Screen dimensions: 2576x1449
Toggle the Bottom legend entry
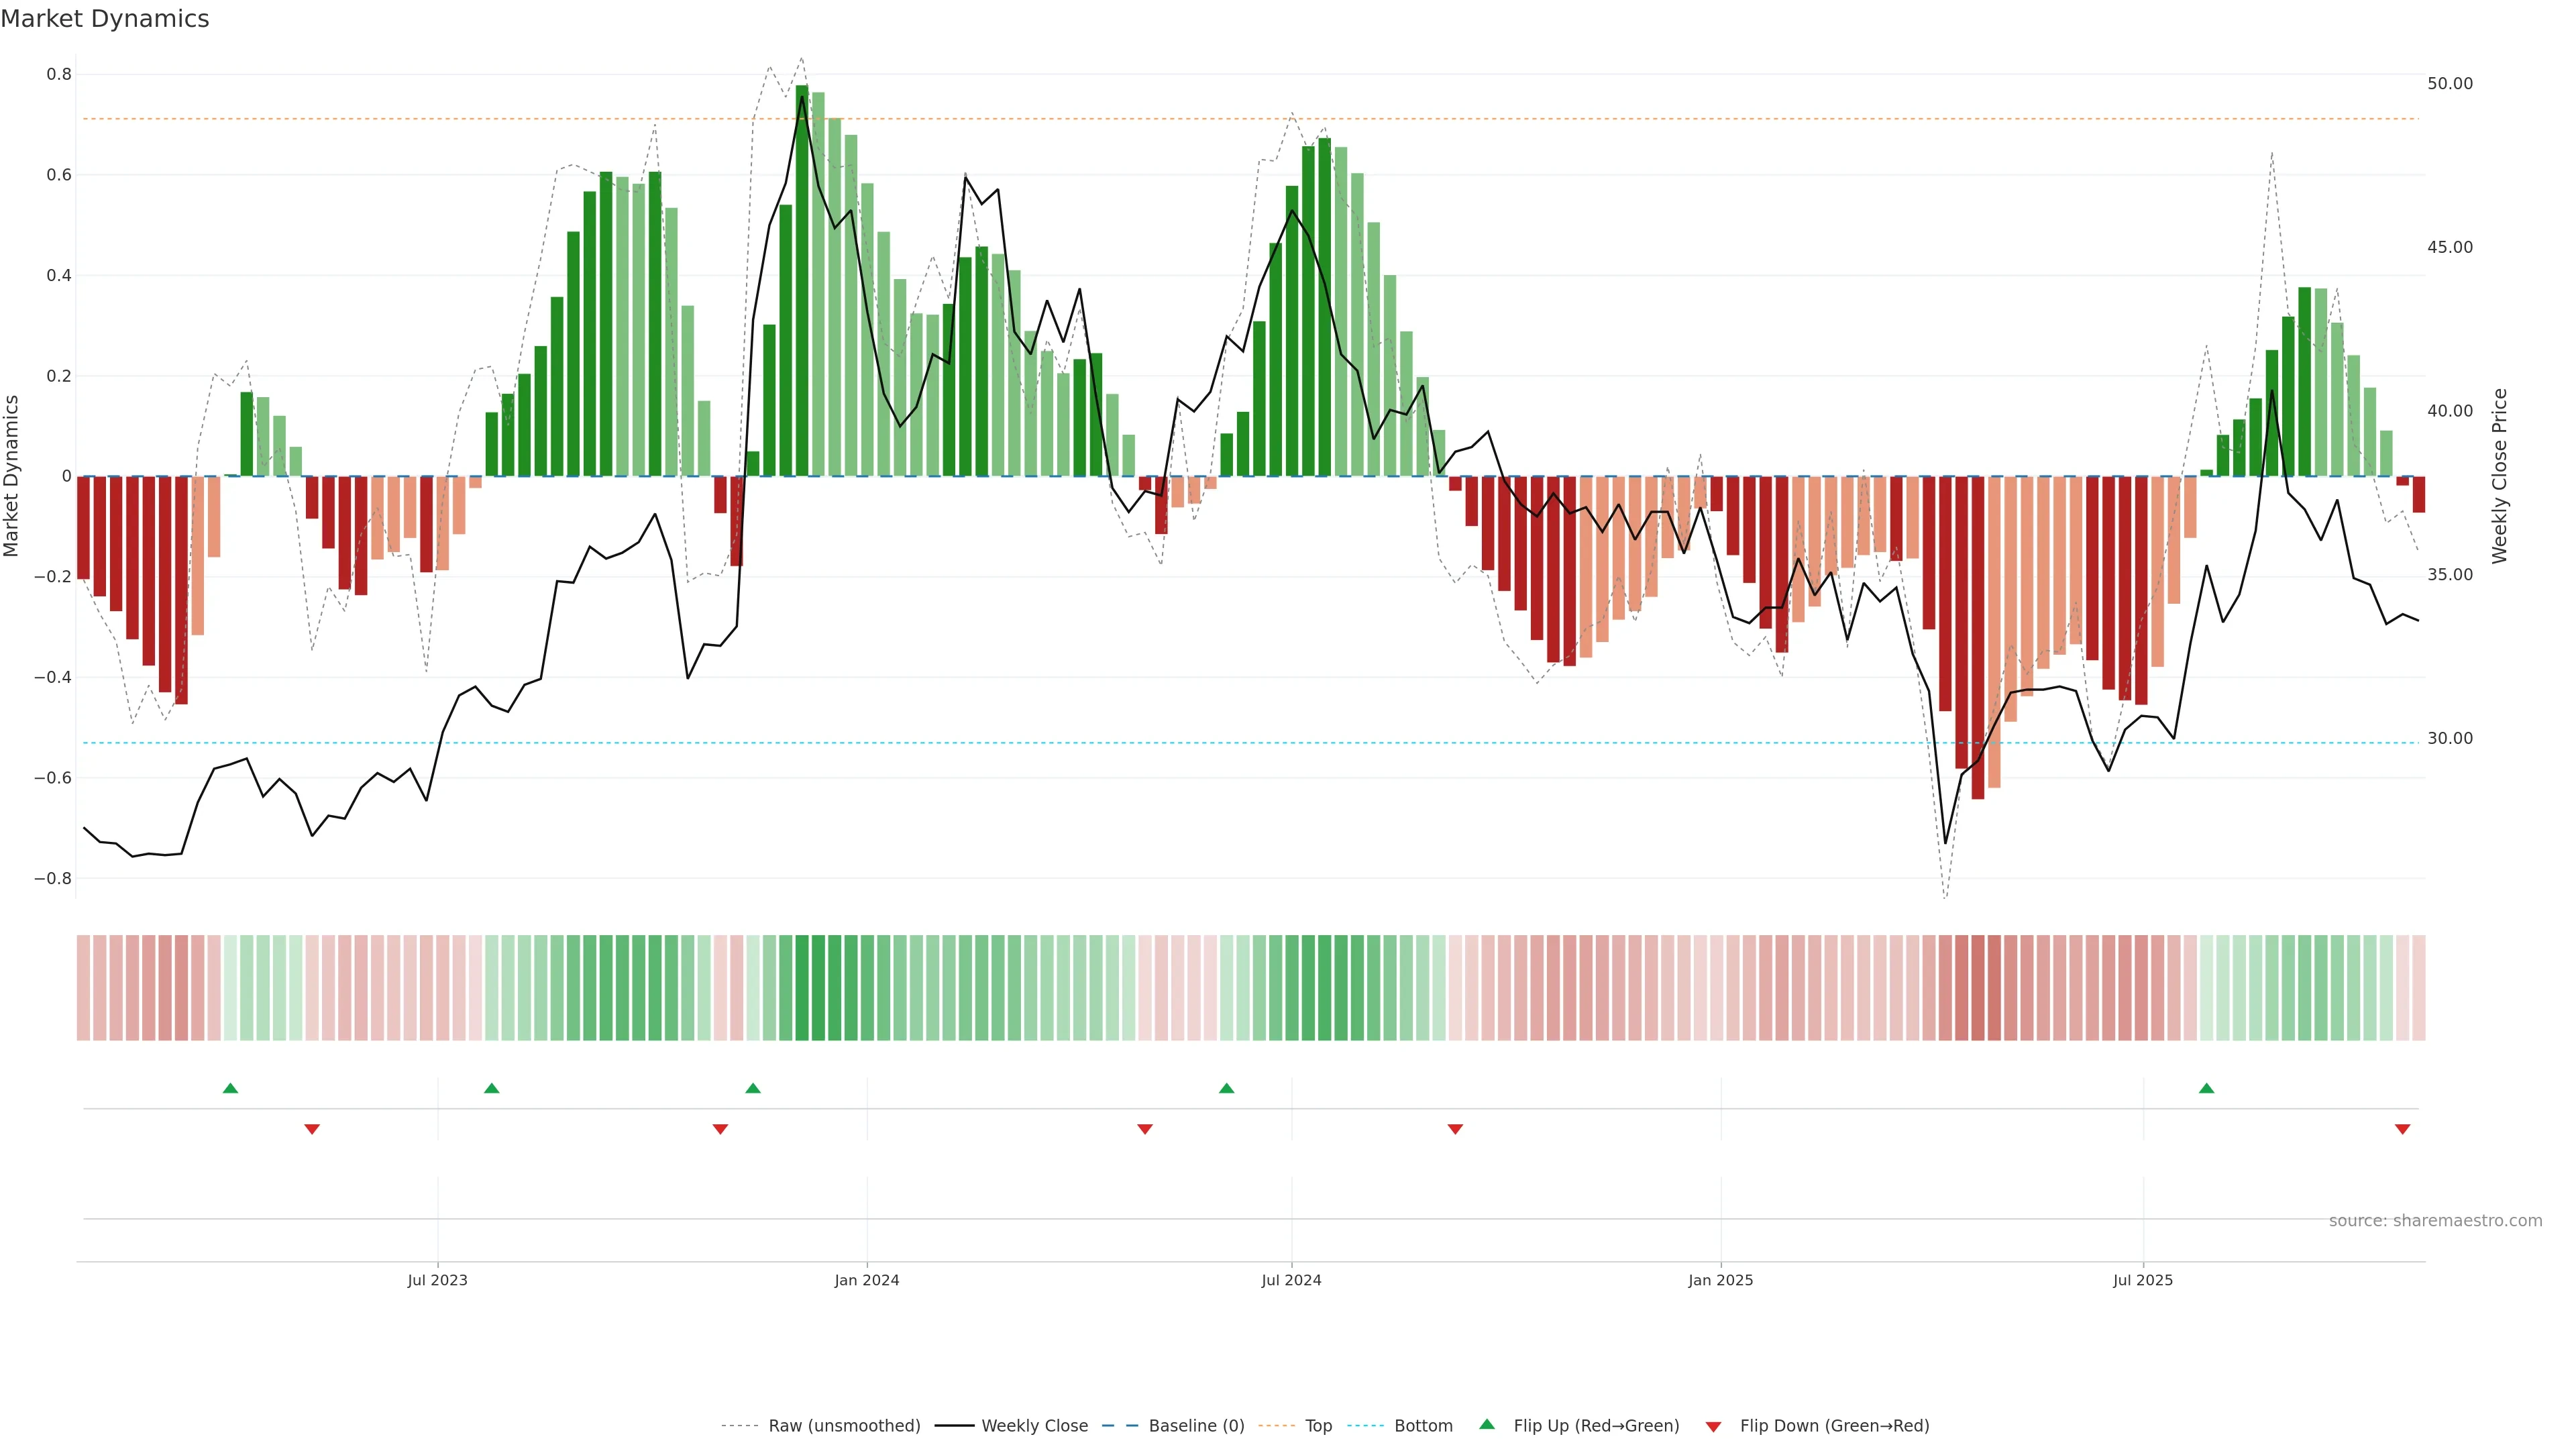1423,1426
